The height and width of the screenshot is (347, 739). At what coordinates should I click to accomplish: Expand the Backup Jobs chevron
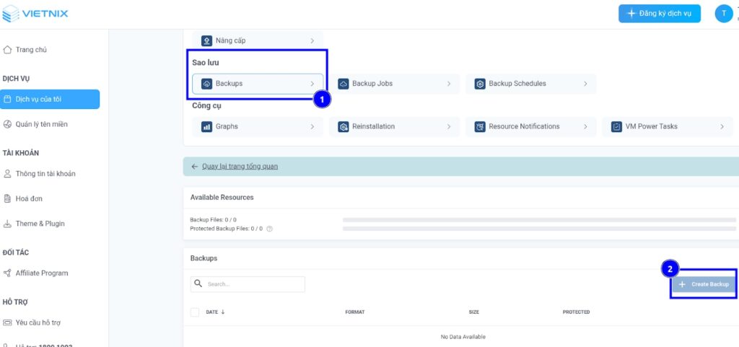coord(449,84)
